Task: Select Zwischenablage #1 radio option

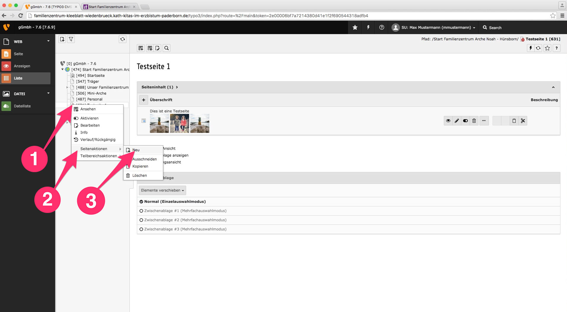Action: 141,211
